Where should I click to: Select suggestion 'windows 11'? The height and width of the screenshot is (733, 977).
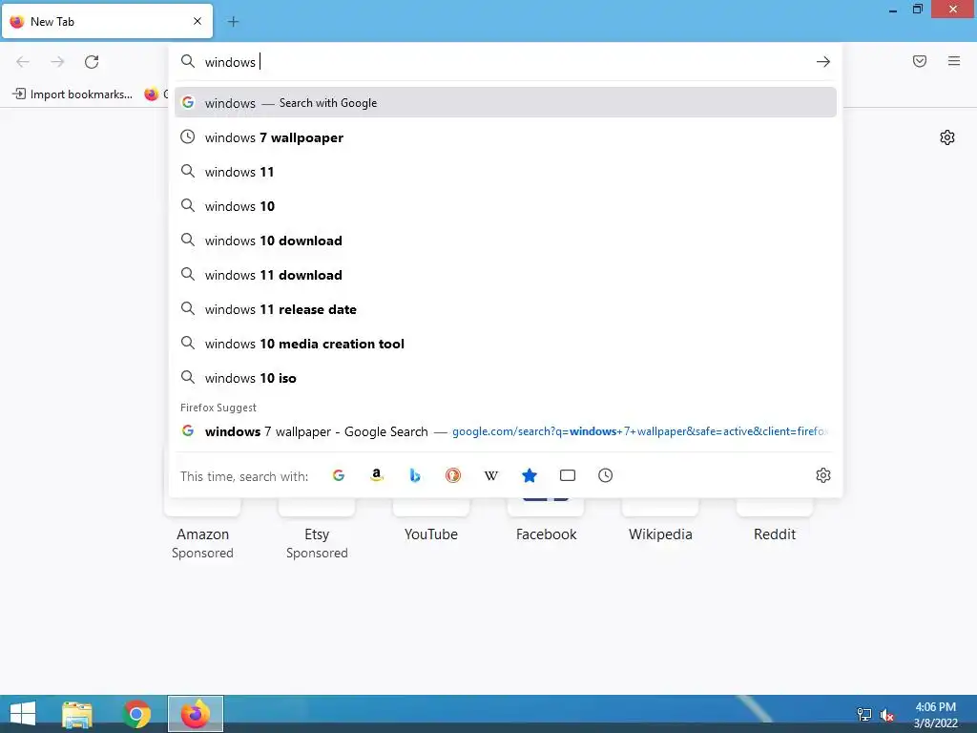506,172
